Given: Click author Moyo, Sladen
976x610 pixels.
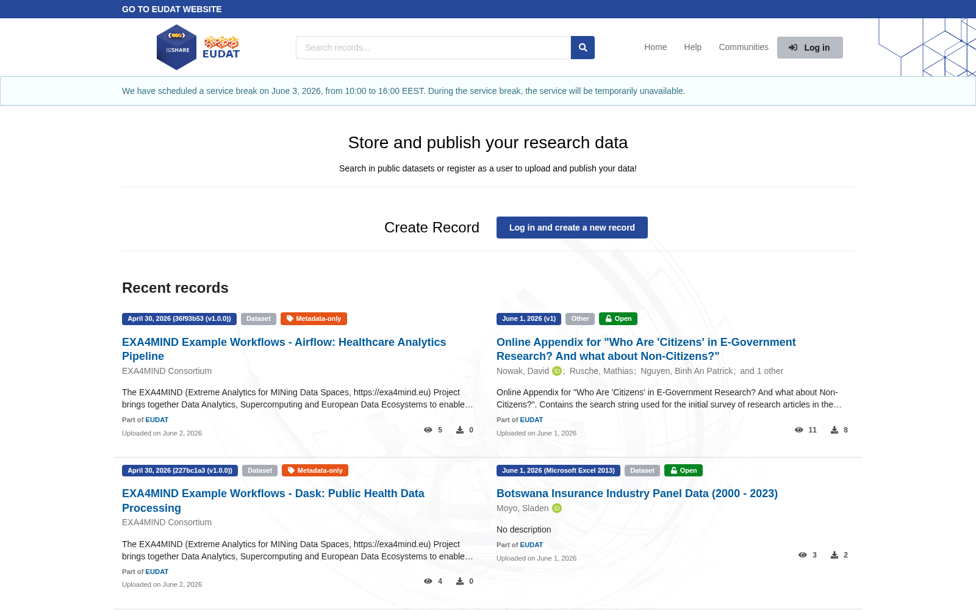Looking at the screenshot, I should tap(523, 508).
